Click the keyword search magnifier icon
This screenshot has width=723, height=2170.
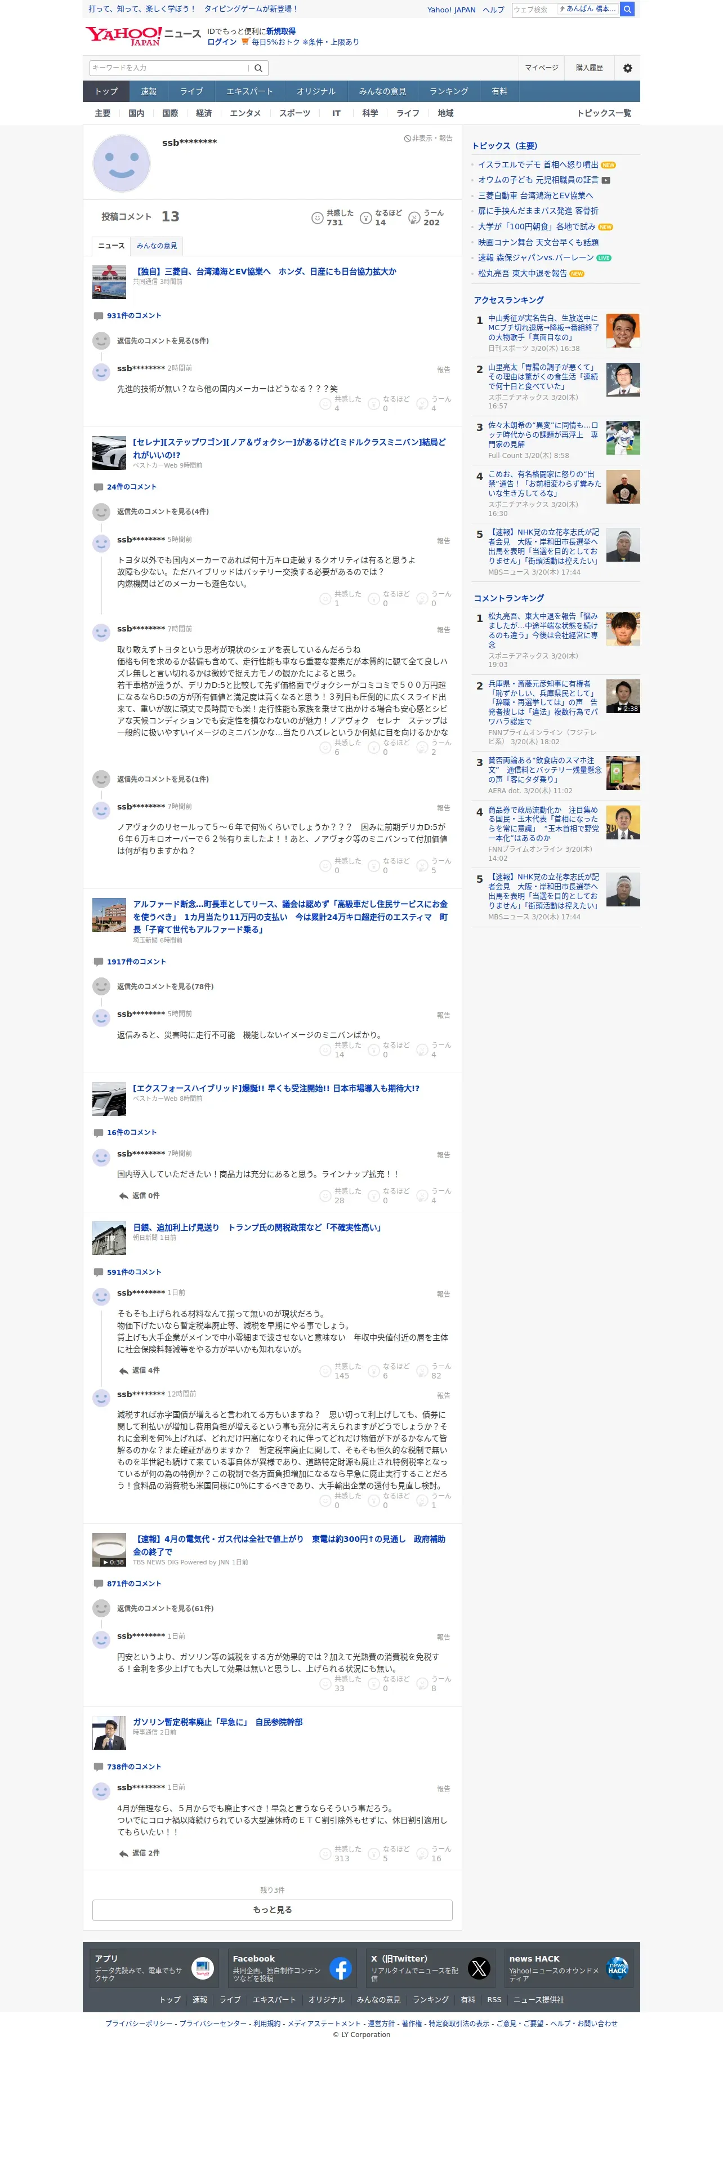[258, 68]
